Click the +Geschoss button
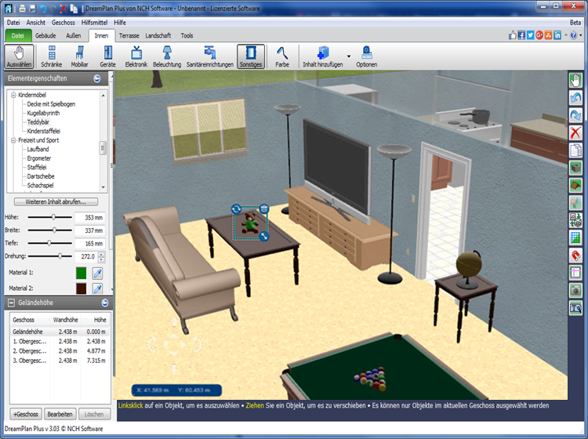Image resolution: width=588 pixels, height=439 pixels. pyautogui.click(x=26, y=414)
